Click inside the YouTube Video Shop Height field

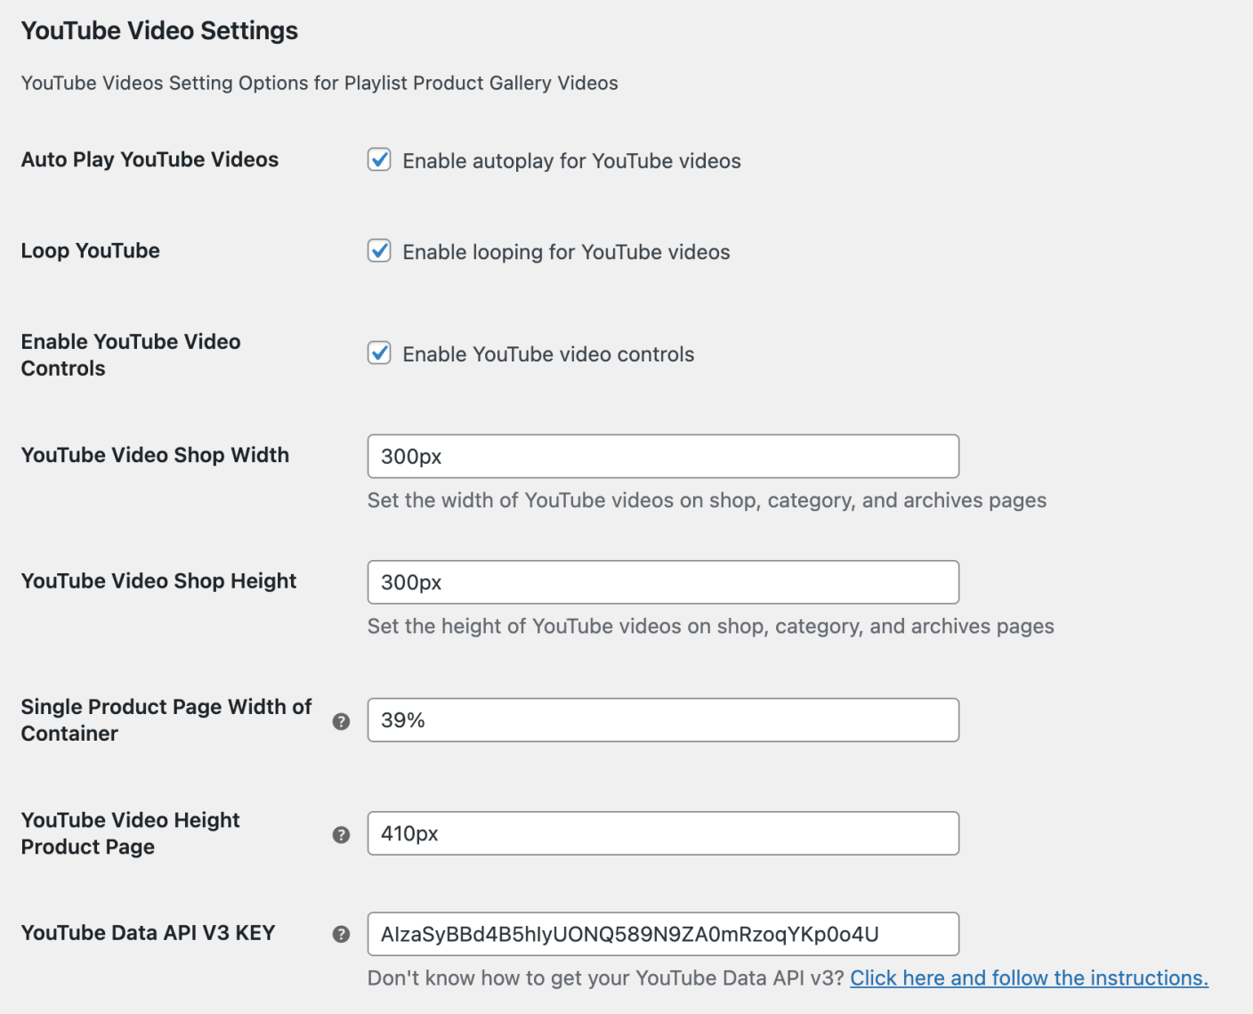(662, 582)
